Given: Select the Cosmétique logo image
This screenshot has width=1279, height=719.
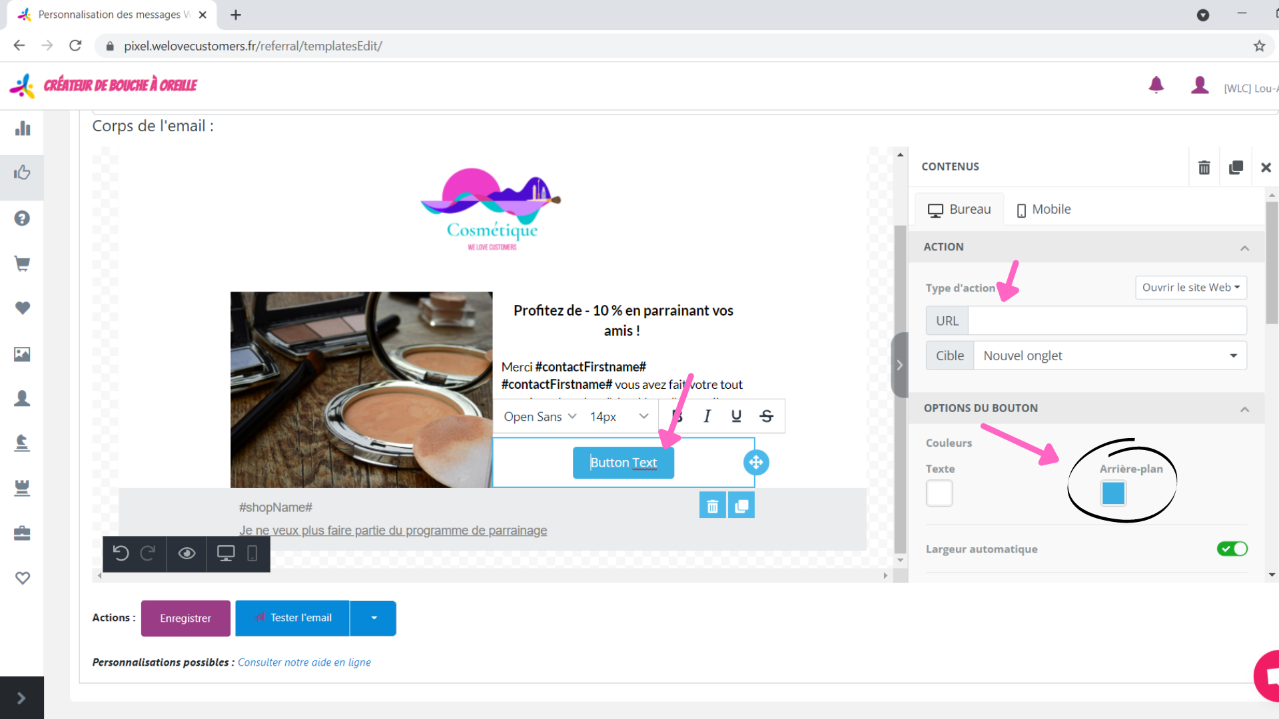Looking at the screenshot, I should coord(492,210).
